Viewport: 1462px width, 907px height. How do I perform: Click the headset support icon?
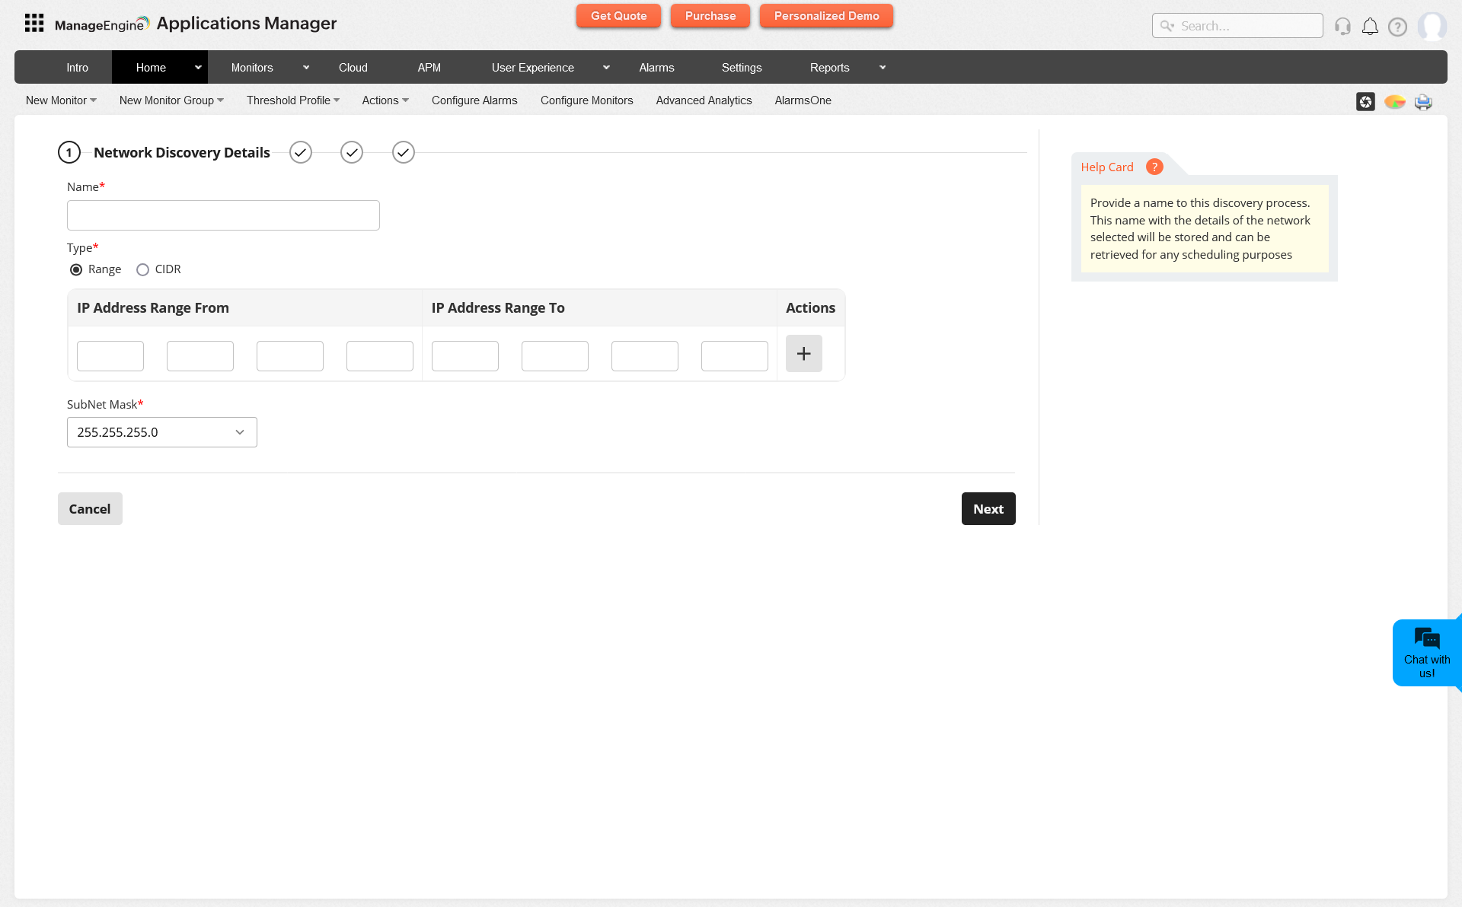click(x=1342, y=27)
